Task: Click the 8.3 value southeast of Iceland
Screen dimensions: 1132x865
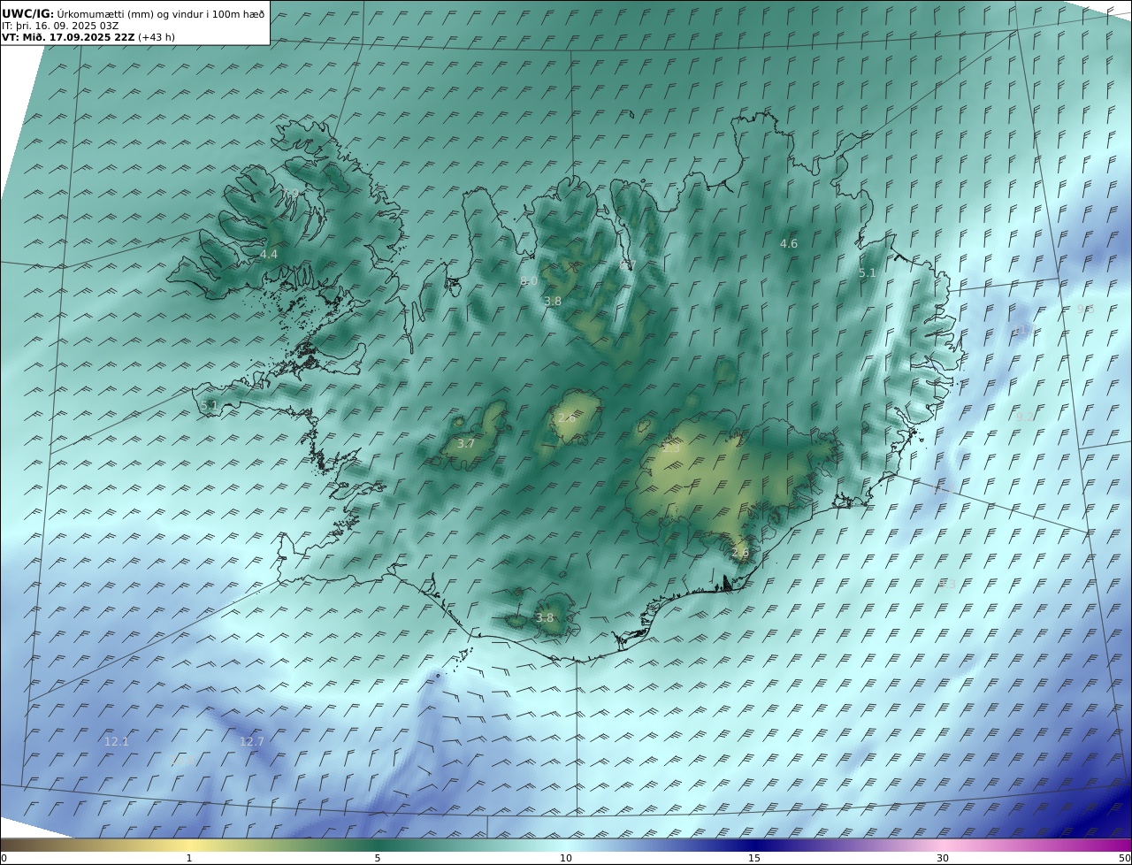Action: [947, 583]
